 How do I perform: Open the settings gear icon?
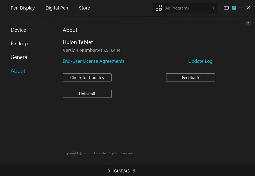click(x=234, y=8)
